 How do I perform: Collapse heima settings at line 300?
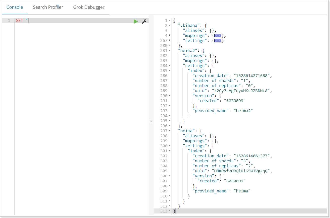pyautogui.click(x=170, y=146)
